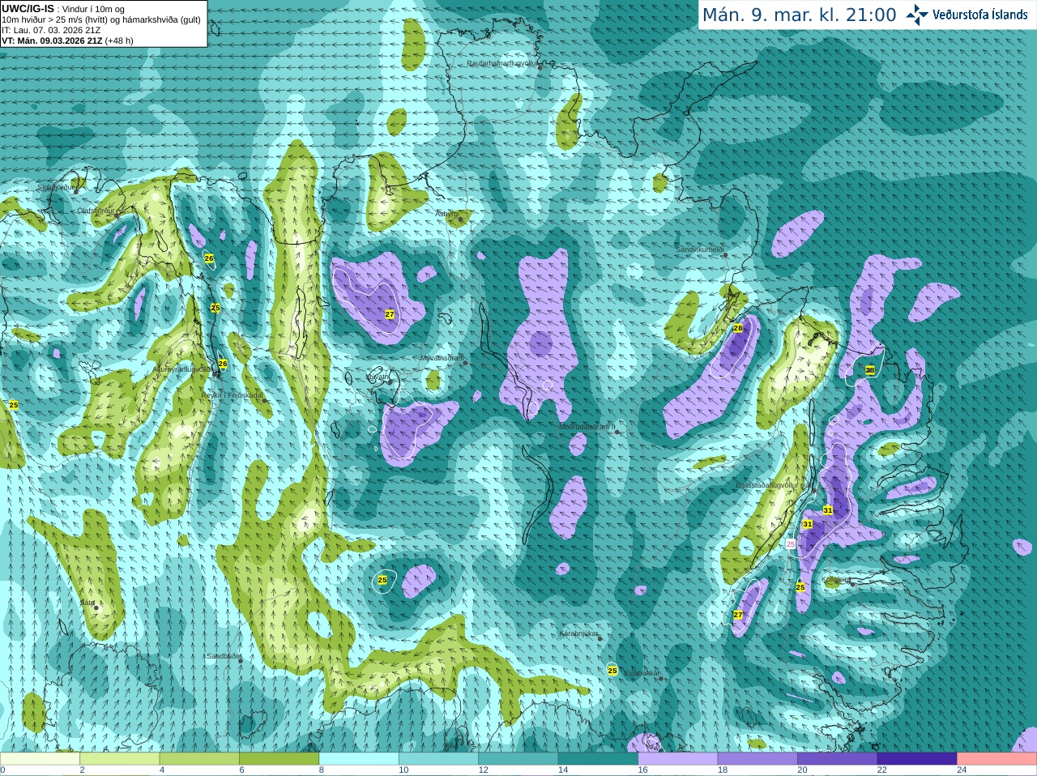Click the Ásbyrgi station label

coord(446,214)
